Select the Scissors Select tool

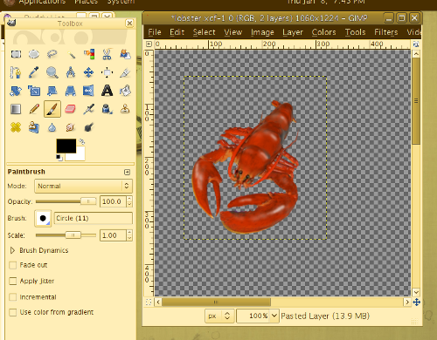pos(107,54)
